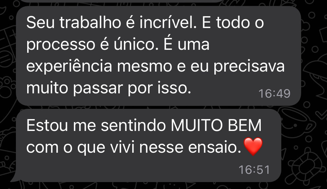Click the 16:49 message timestamp
The image size is (327, 189).
[274, 93]
